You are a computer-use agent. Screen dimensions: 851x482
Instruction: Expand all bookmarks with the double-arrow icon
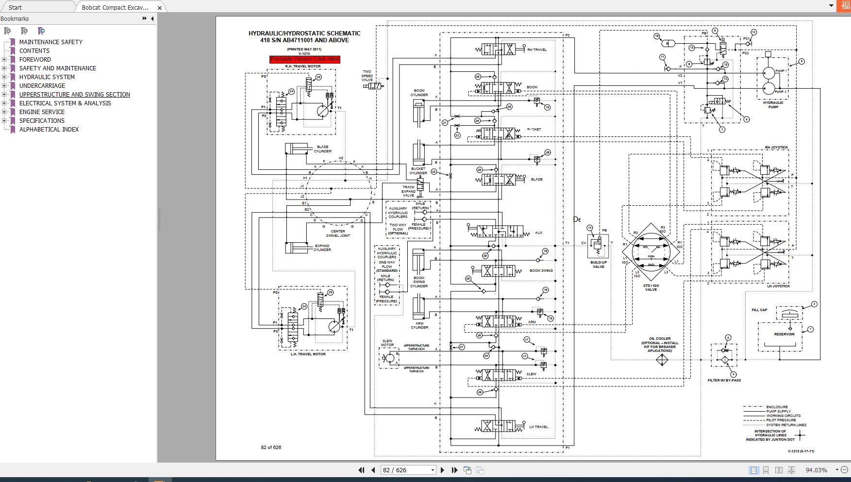(x=144, y=18)
